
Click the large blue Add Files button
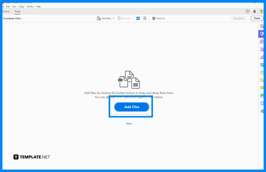point(131,107)
